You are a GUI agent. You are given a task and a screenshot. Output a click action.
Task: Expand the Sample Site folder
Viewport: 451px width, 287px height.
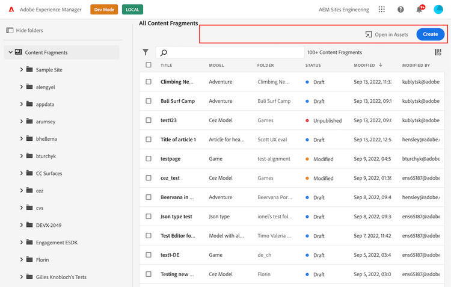(22, 70)
